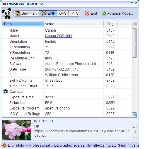Screen dimensions: 150x149
Task: Click the 1/250" exposure value
Action: (x=50, y=97)
